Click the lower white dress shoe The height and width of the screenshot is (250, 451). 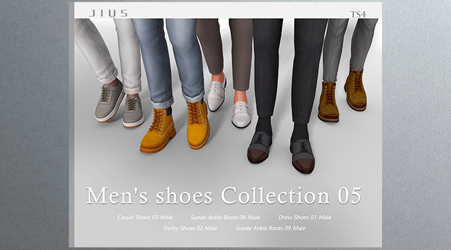tap(241, 113)
